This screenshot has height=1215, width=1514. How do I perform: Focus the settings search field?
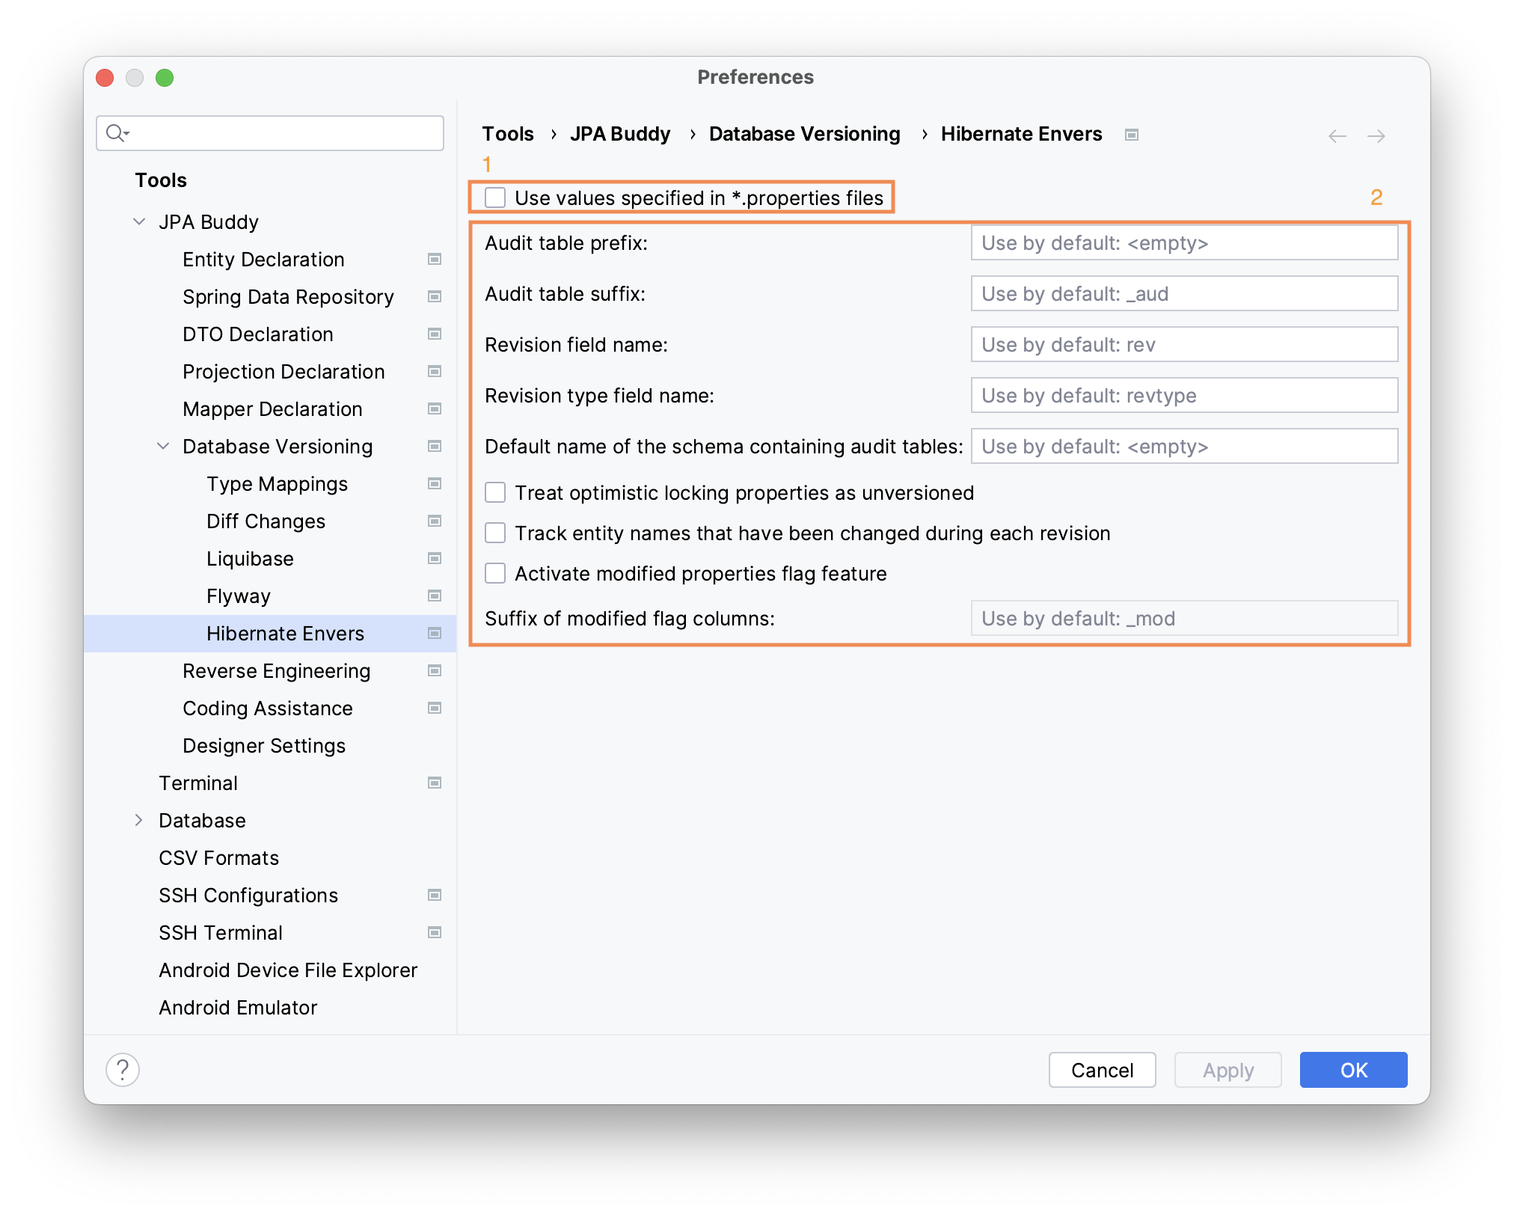270,133
